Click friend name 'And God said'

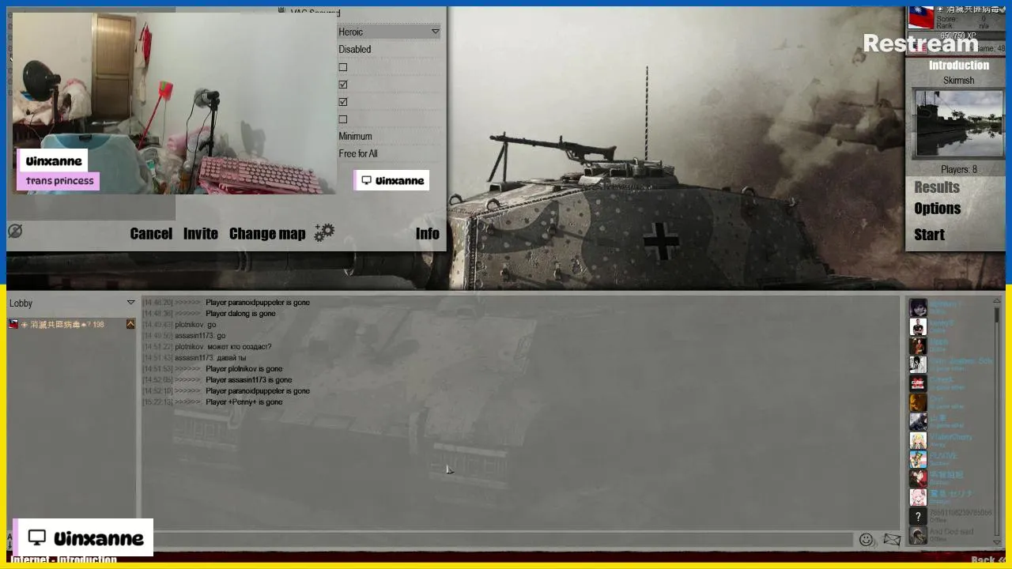point(951,532)
